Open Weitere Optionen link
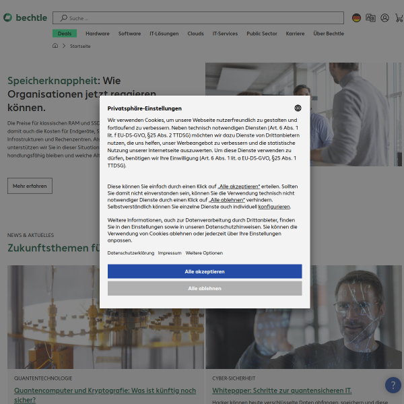This screenshot has height=404, width=404. [204, 253]
